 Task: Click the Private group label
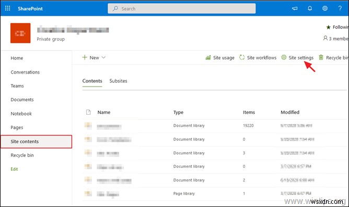(x=51, y=39)
